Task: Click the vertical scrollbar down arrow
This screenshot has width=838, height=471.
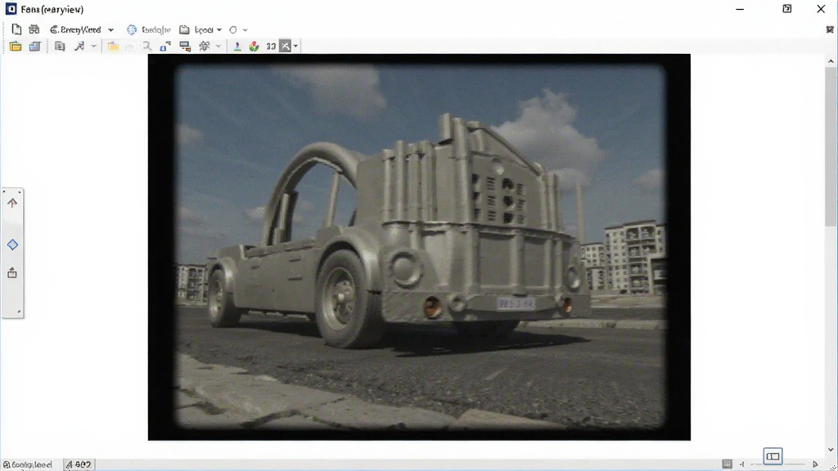Action: [831, 450]
